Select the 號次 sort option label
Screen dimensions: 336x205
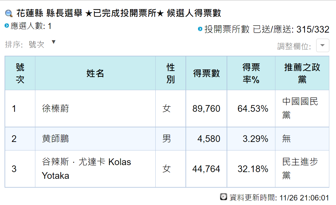tap(37, 44)
